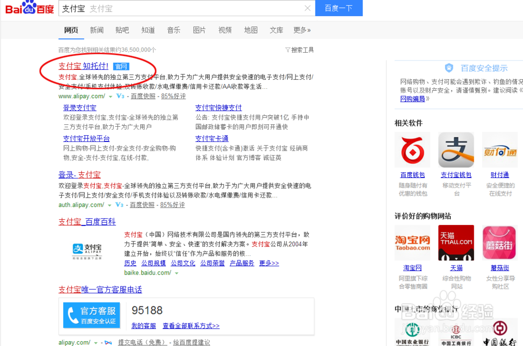Viewport: 523px width, 346px height.
Task: Open the 支付宝钱包 app icon
Action: 456,150
